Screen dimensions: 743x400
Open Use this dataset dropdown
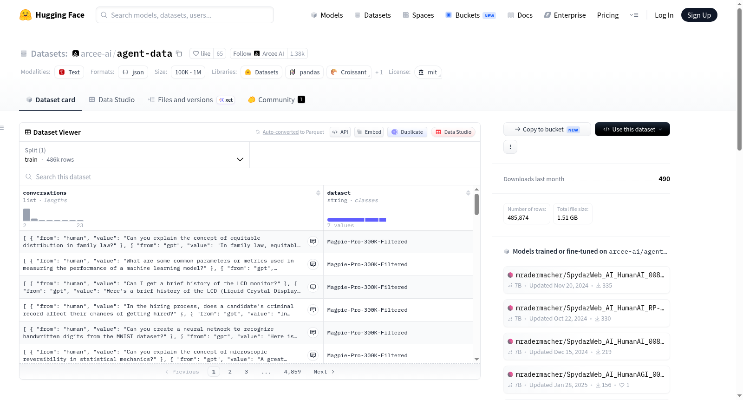[x=632, y=129]
